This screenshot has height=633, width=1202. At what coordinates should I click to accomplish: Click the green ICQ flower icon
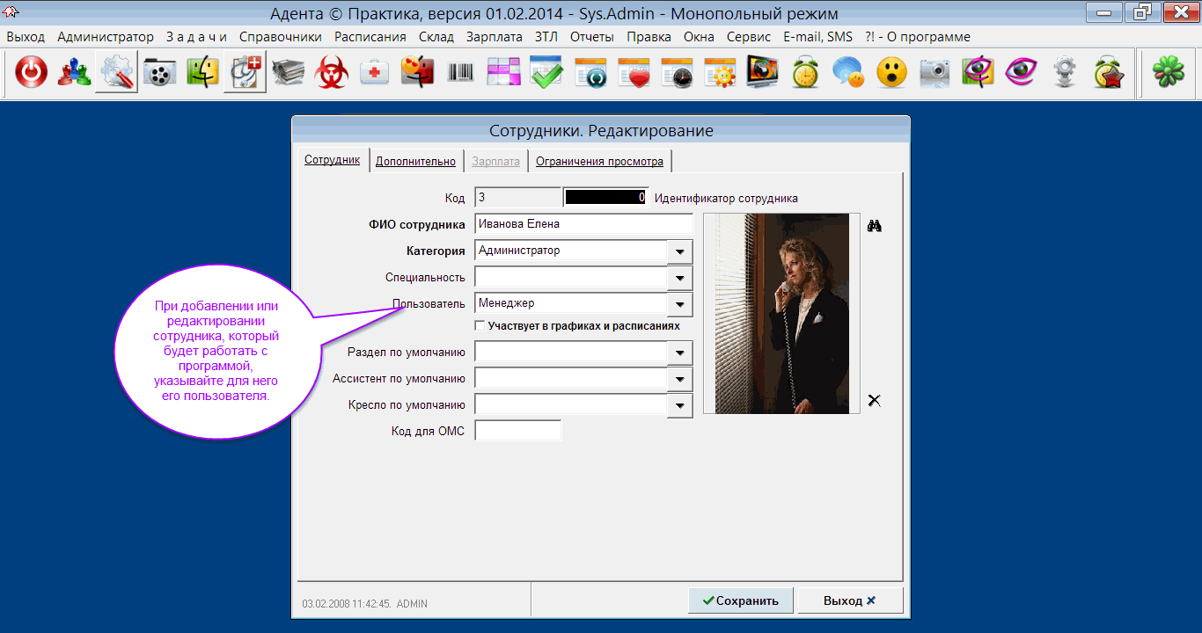pyautogui.click(x=1165, y=73)
